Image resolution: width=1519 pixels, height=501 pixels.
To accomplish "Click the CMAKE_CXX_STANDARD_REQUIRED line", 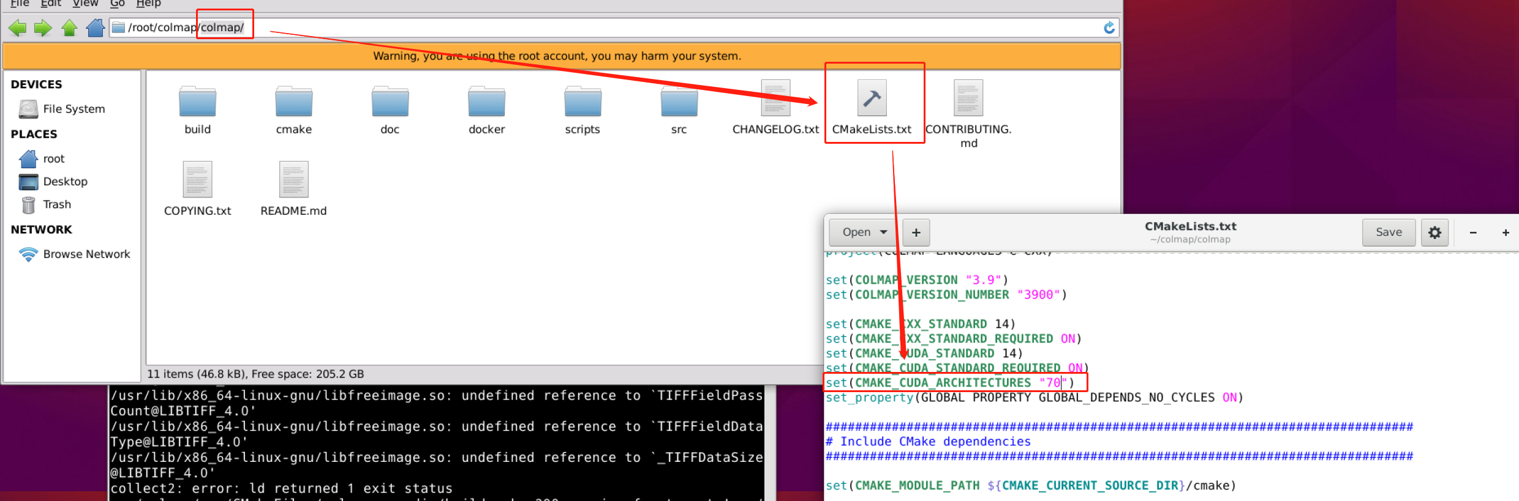I will click(x=954, y=339).
